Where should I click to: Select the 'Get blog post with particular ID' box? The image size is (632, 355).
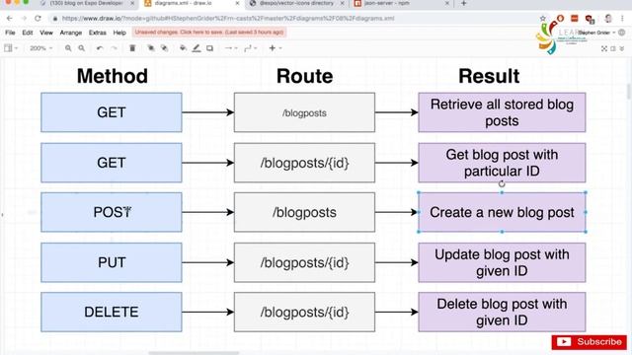[502, 163]
